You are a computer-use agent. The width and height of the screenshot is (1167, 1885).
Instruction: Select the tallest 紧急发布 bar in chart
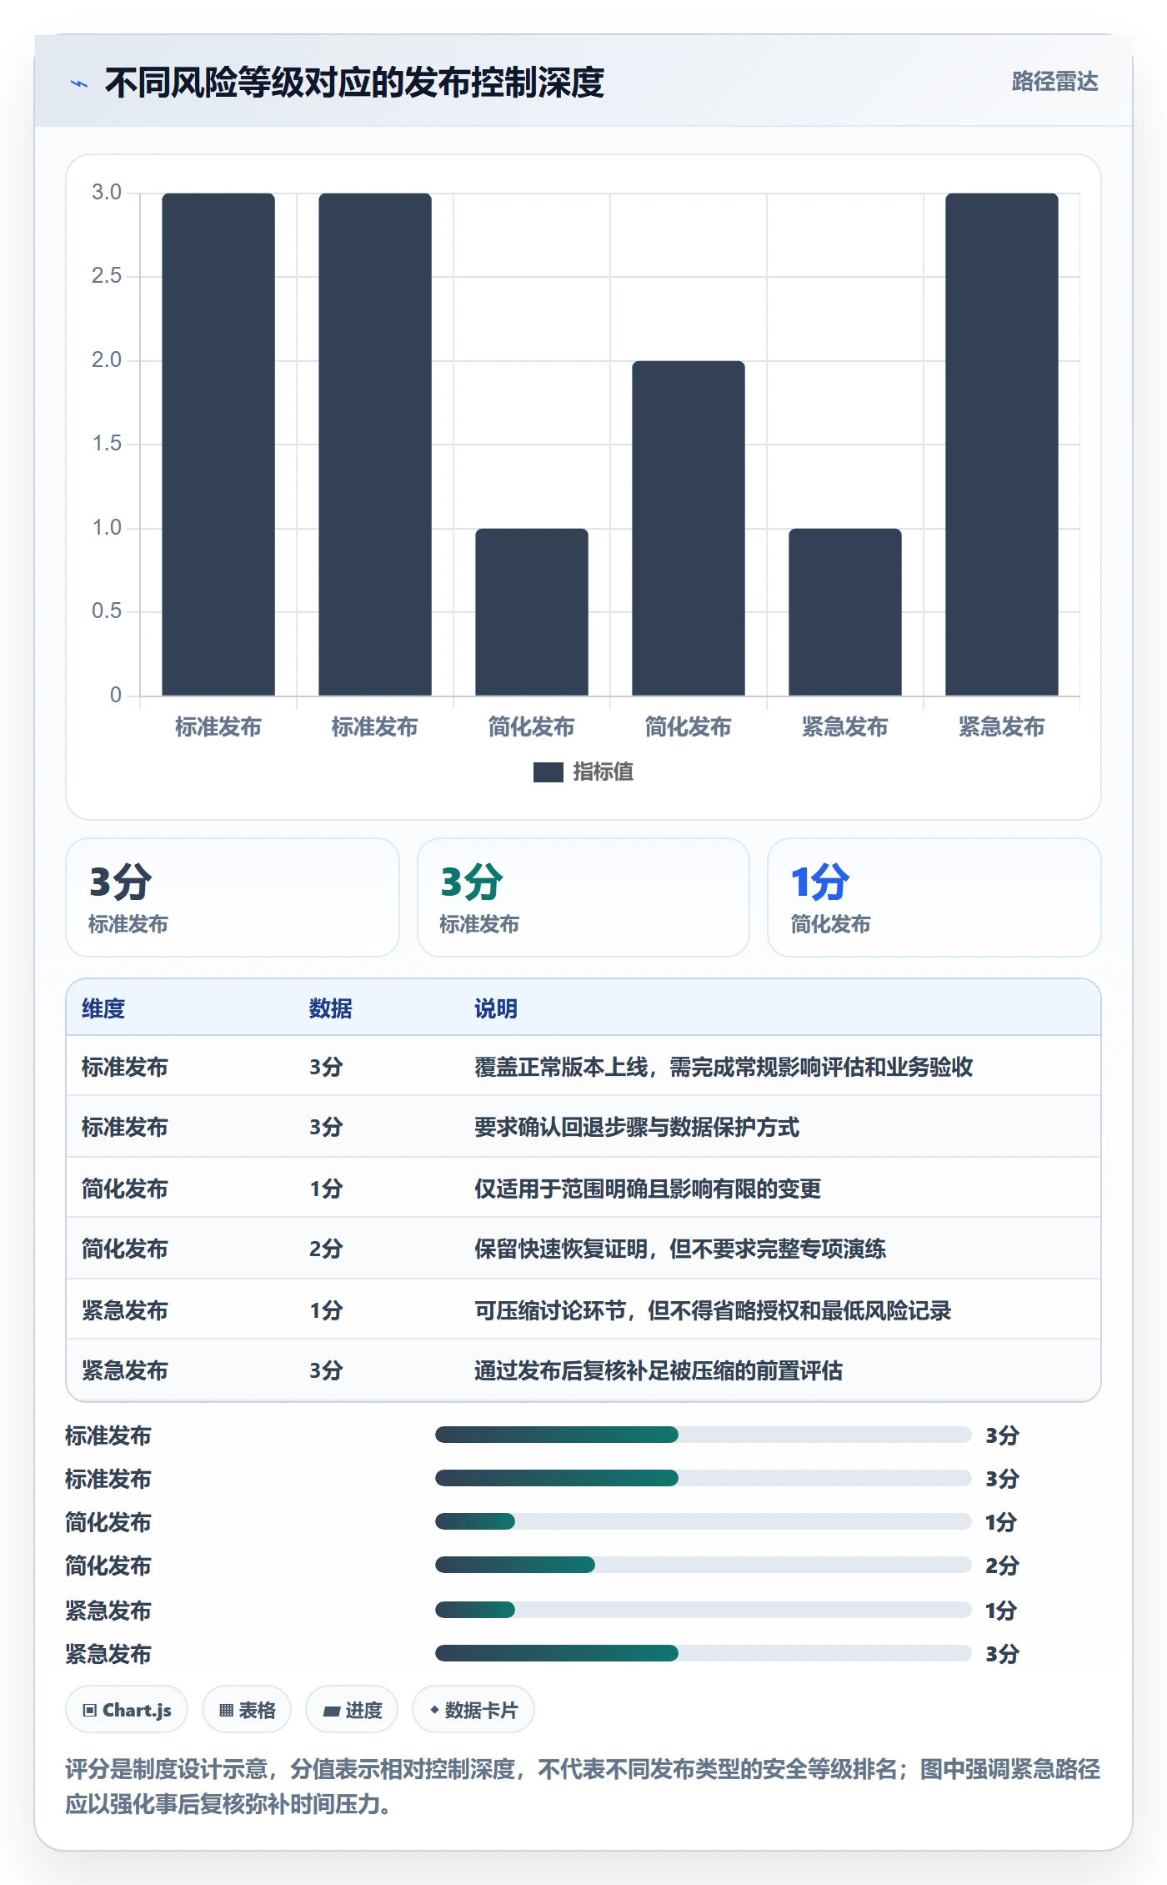(x=1002, y=445)
